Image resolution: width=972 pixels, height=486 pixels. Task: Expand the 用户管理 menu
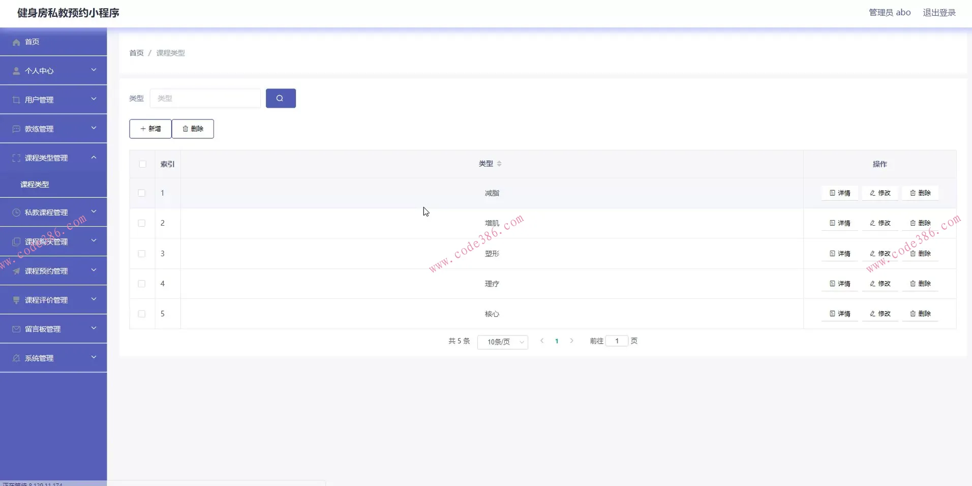94,99
